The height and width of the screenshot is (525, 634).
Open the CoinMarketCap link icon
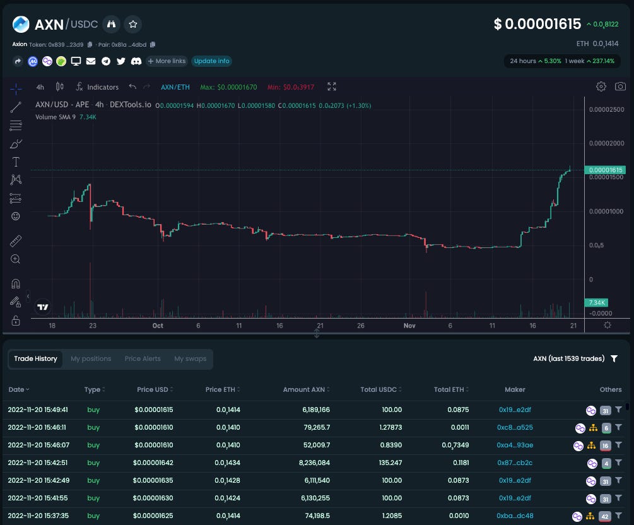pyautogui.click(x=33, y=61)
